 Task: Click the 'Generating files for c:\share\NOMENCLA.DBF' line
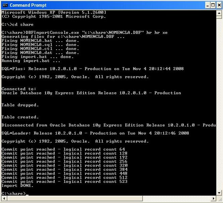coord(63,37)
